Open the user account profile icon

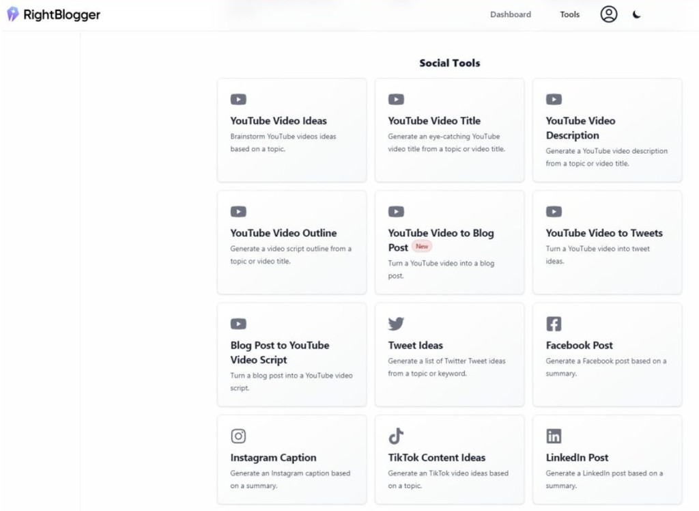point(608,14)
